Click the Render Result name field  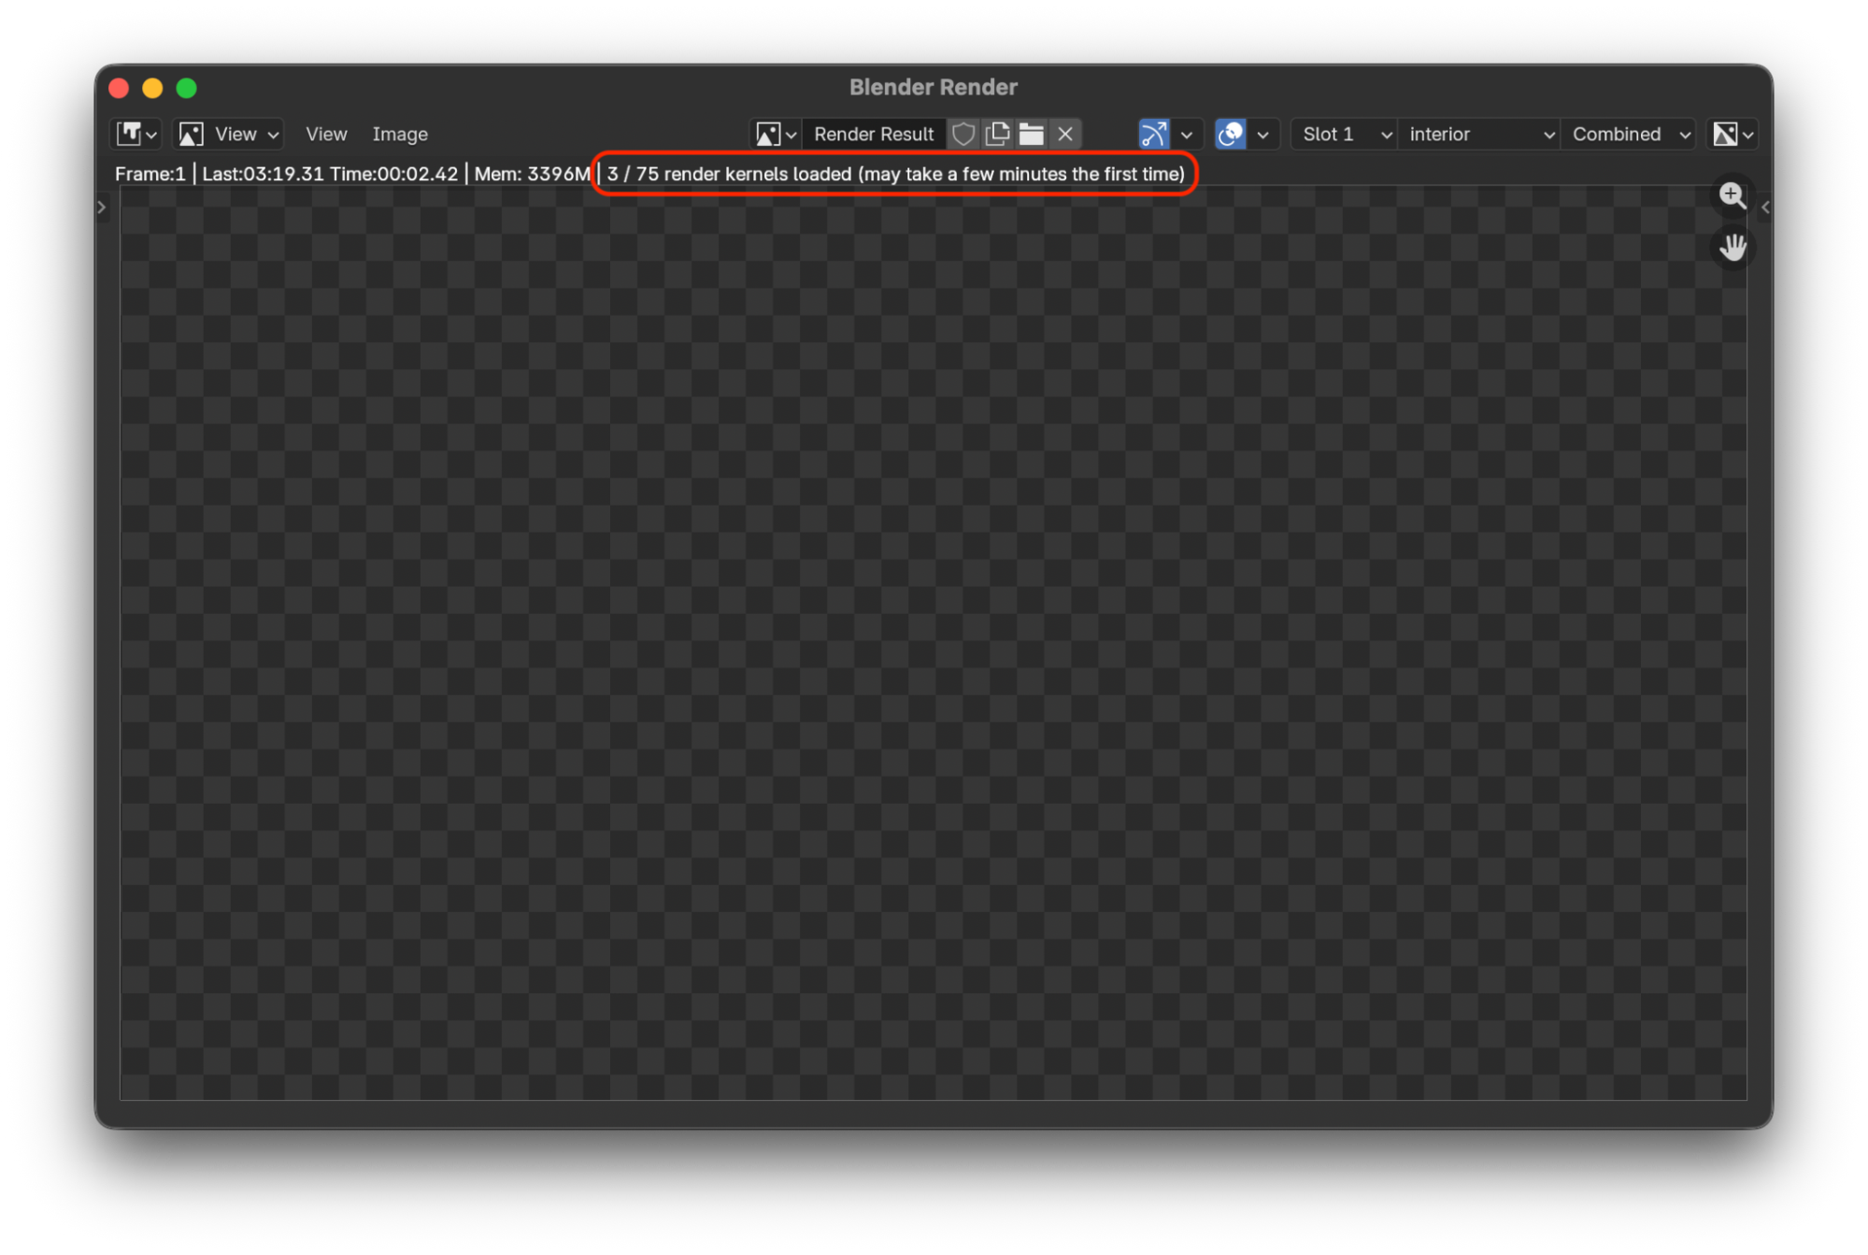click(x=874, y=134)
